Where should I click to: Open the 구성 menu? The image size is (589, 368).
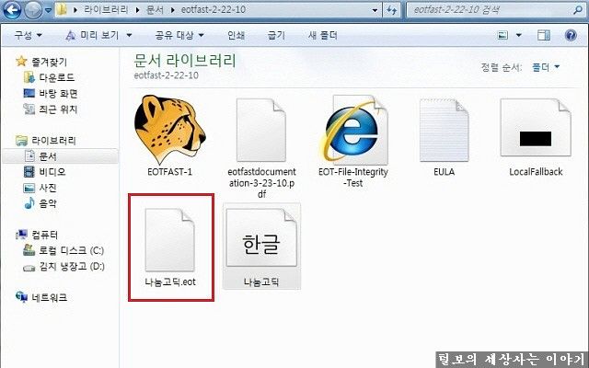click(28, 35)
